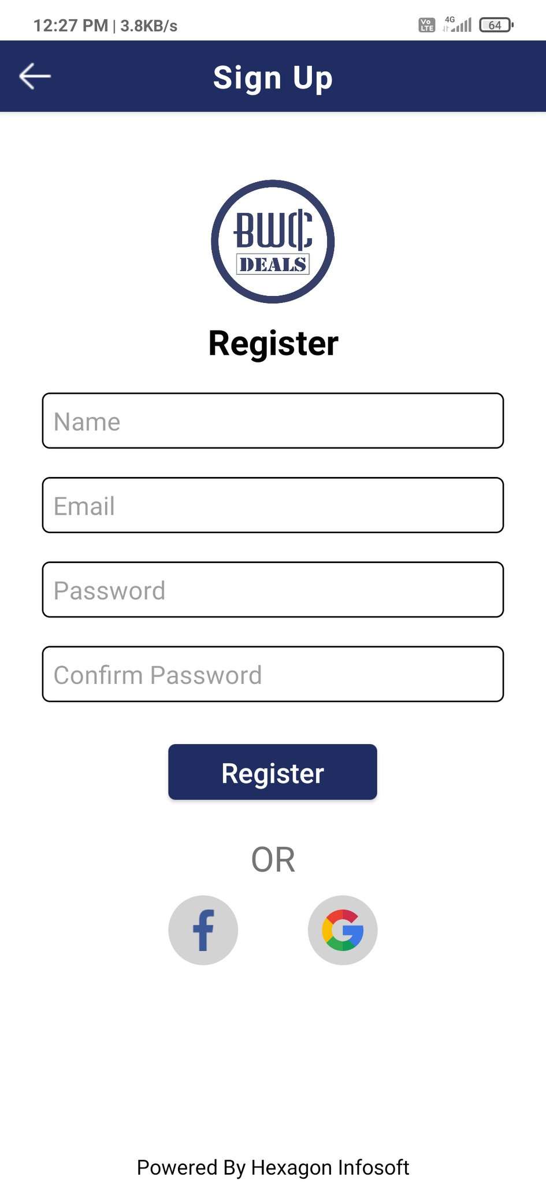The image size is (546, 1184).
Task: Open Powered By Hexagon Infosoft footer
Action: 273,1167
